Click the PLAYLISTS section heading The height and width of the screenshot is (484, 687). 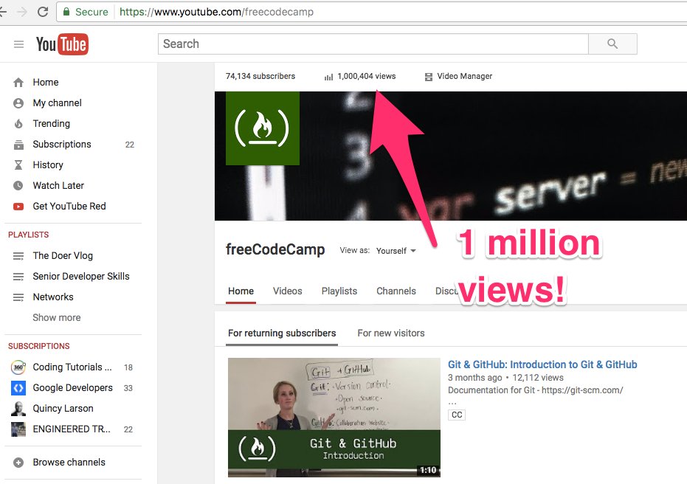click(29, 235)
